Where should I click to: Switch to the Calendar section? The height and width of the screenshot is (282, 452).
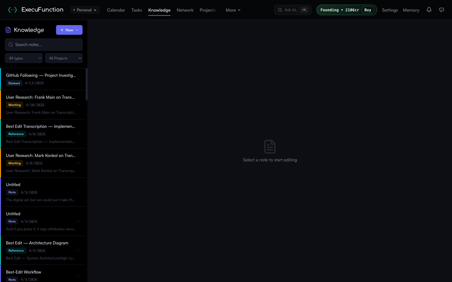(116, 10)
